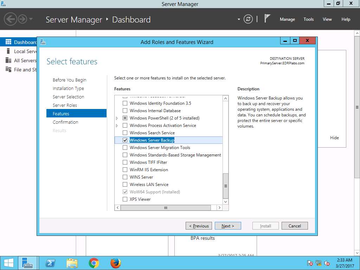Click the Dashboard icon in sidebar
The height and width of the screenshot is (270, 360).
click(x=8, y=42)
